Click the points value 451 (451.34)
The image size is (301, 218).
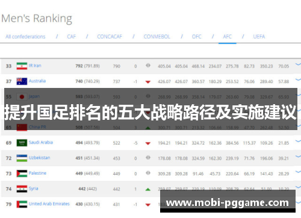87,158
